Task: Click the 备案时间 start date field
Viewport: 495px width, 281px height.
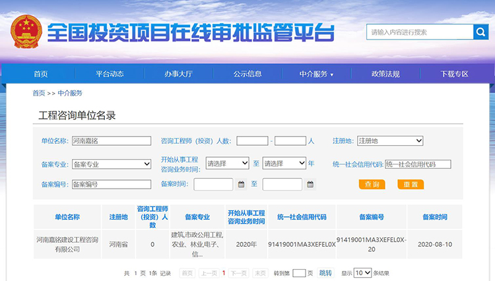Action: pyautogui.click(x=213, y=184)
